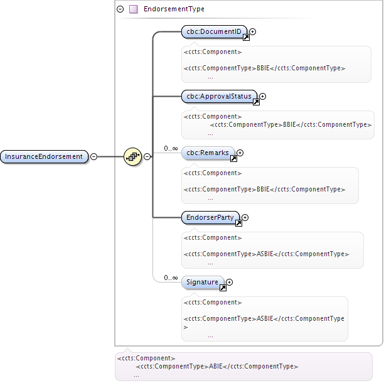Click the sequence compositor icon
The image size is (384, 383).
pyautogui.click(x=133, y=156)
